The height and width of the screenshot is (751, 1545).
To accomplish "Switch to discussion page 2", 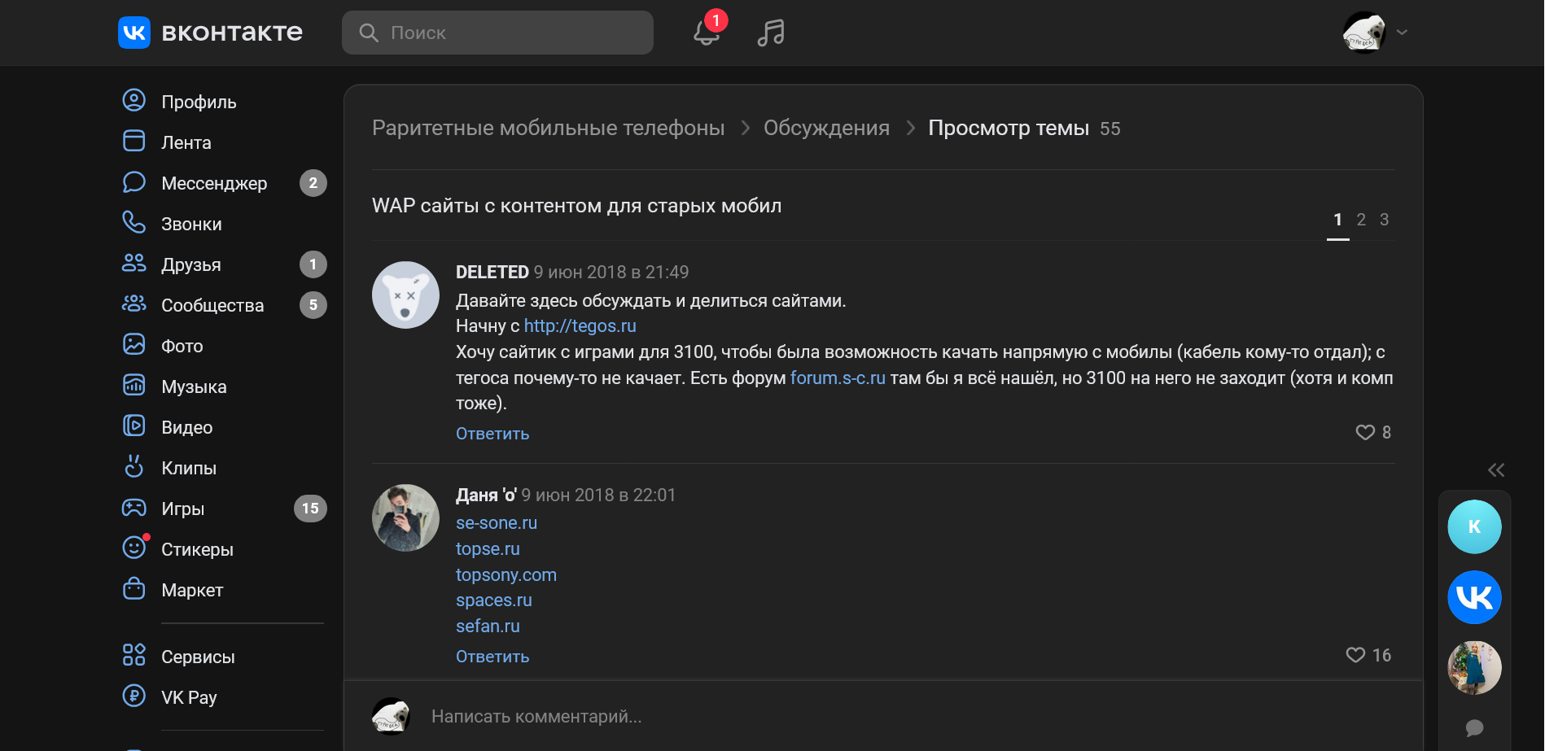I will tap(1361, 220).
